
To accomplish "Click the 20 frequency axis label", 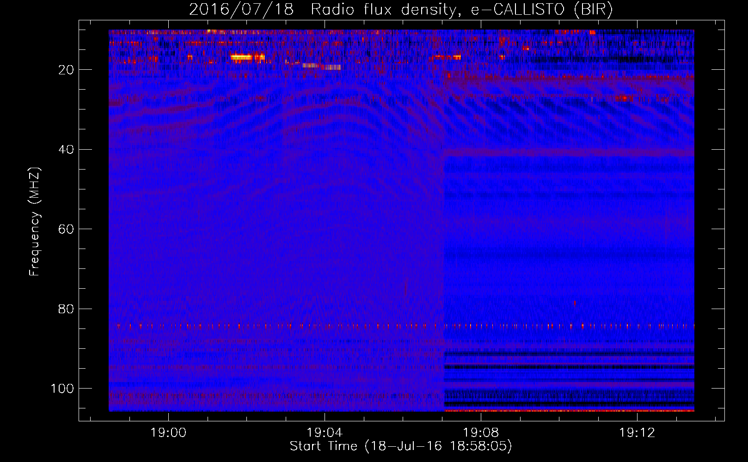I will tap(66, 70).
